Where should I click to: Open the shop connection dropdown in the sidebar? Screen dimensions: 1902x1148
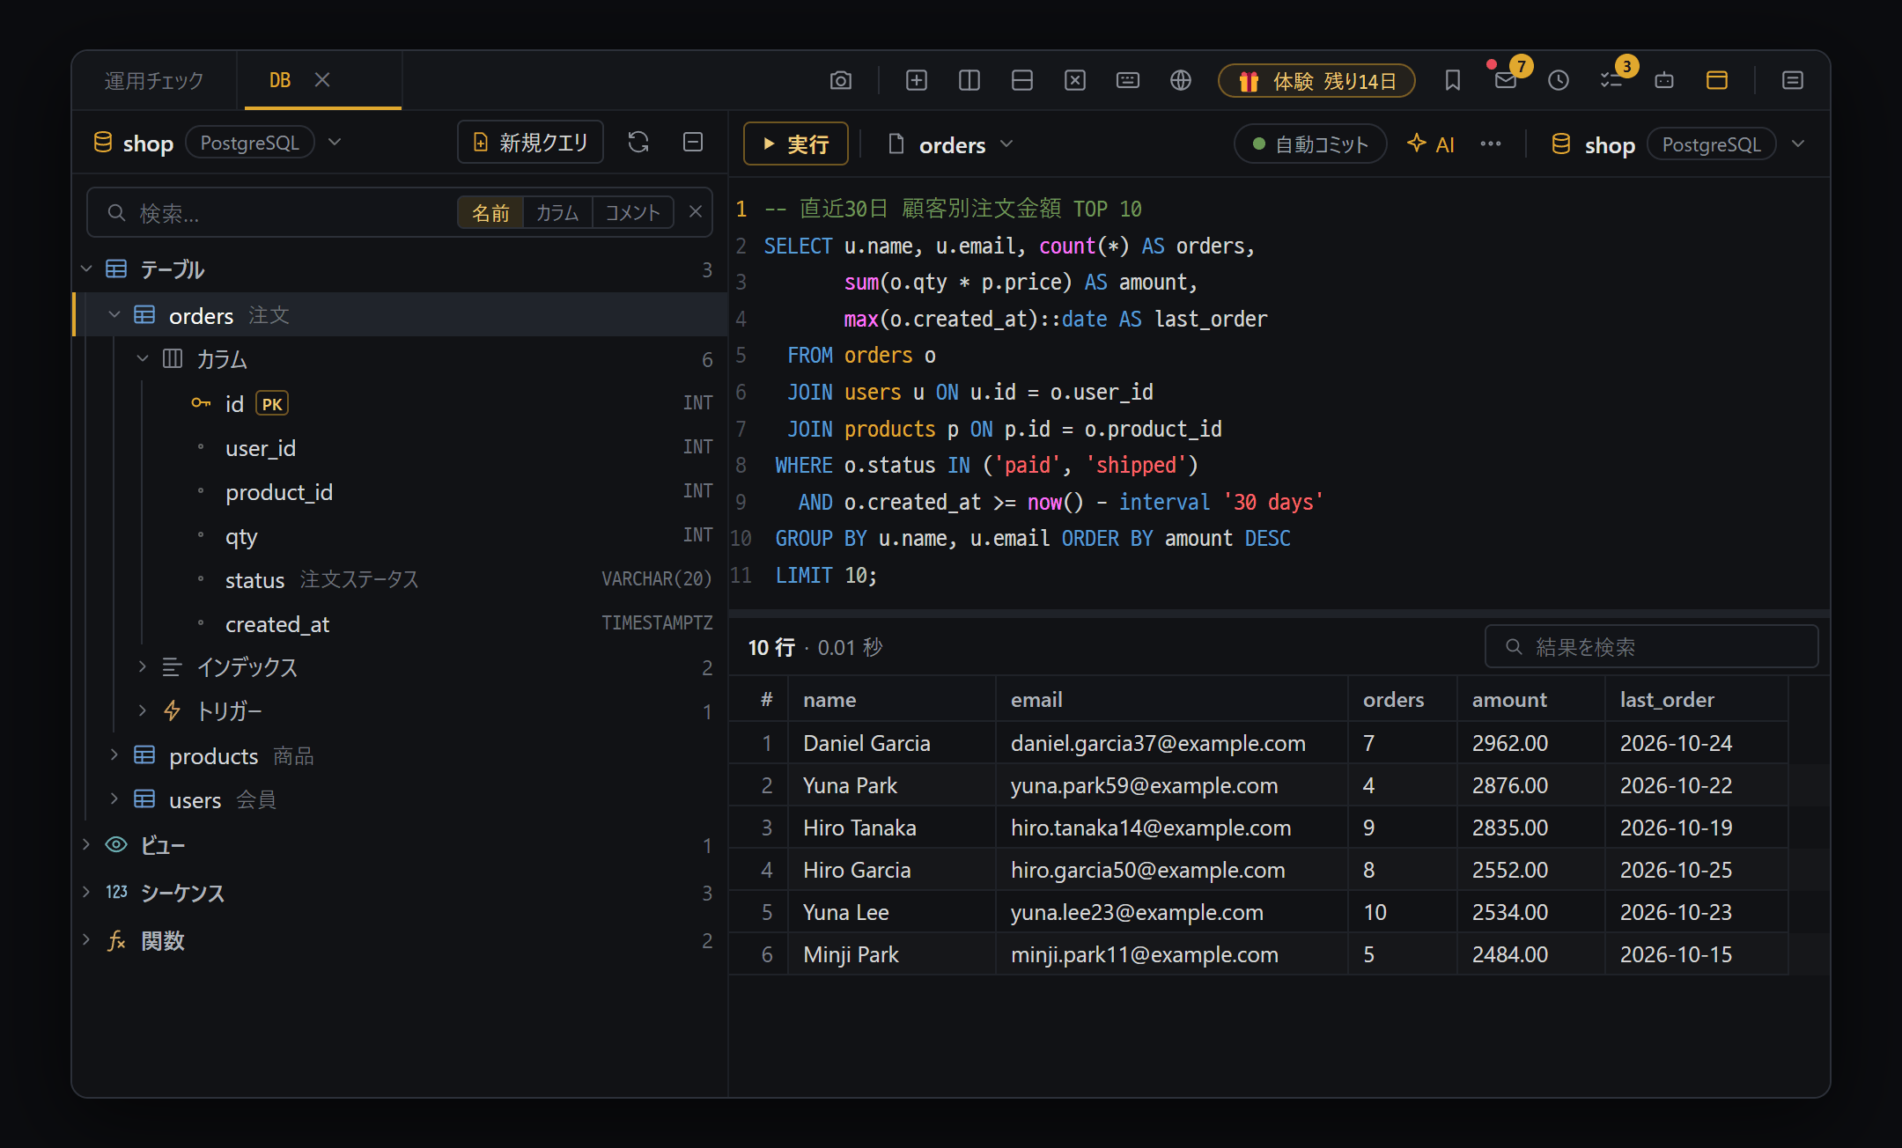(335, 142)
